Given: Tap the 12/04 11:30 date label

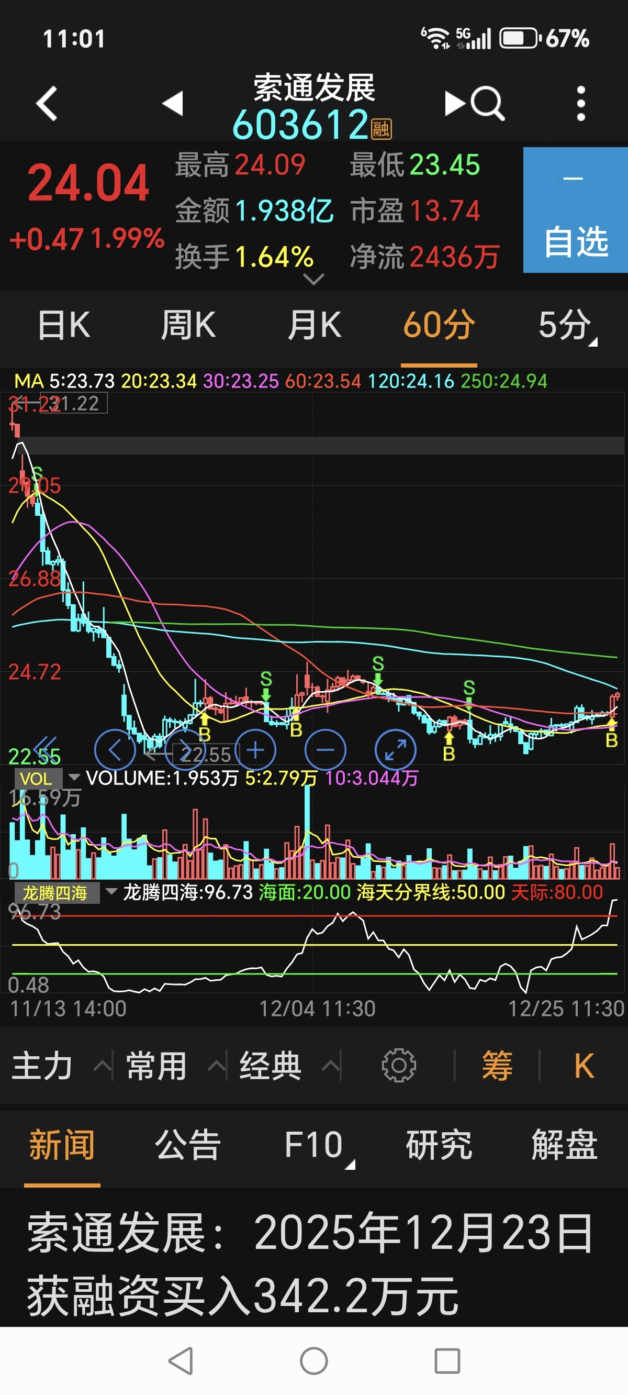Looking at the screenshot, I should 317,1009.
